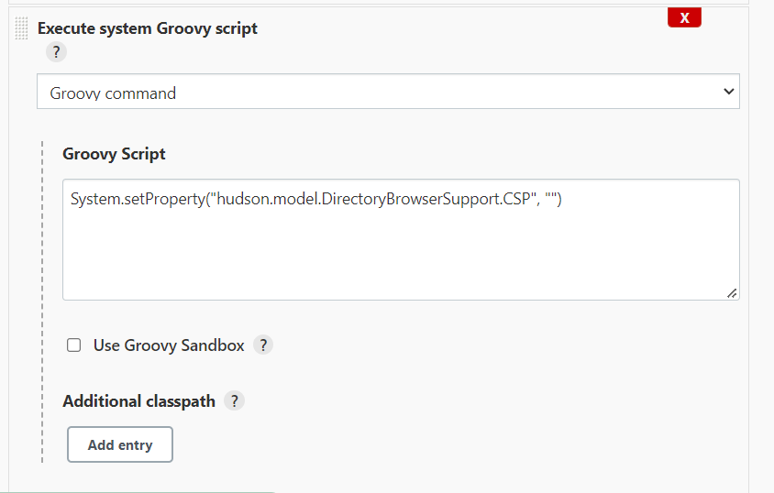Click the Groovy Script field label
The image size is (774, 493).
(x=114, y=154)
